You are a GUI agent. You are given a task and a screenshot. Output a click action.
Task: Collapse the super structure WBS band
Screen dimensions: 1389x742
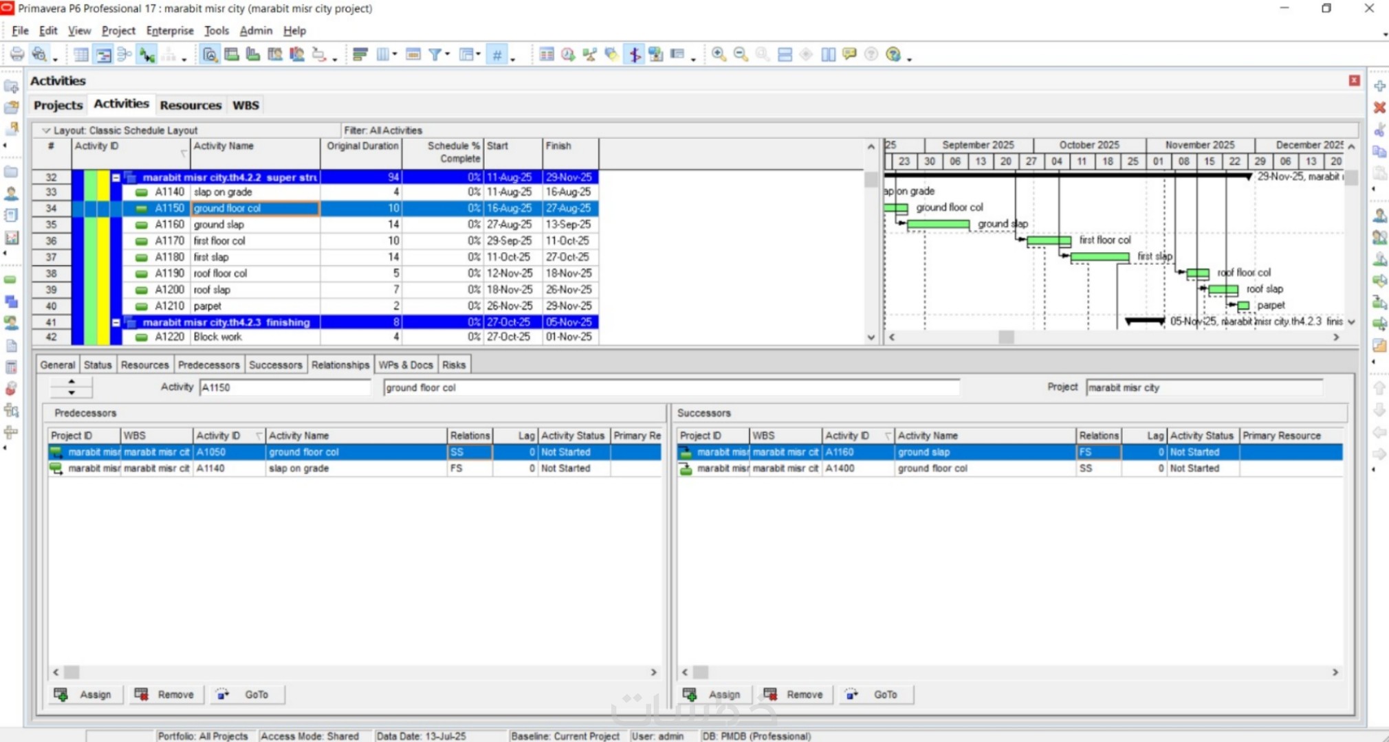pyautogui.click(x=116, y=177)
